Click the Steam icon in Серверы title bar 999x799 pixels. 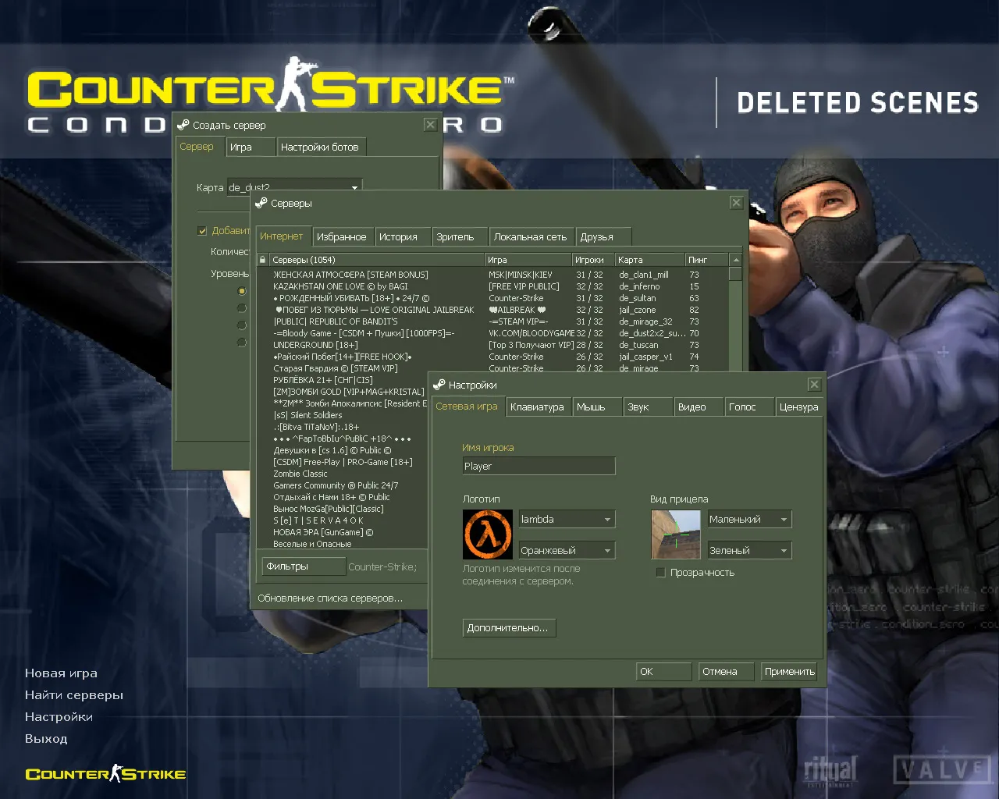pyautogui.click(x=261, y=203)
